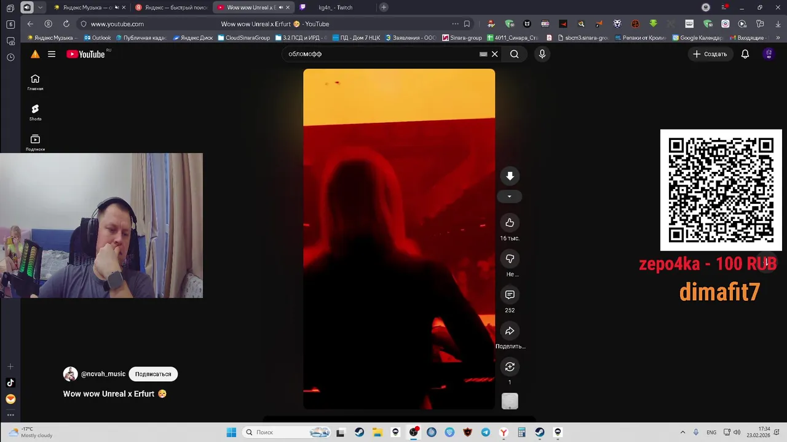Click the www.youtube.com address bar

(117, 24)
